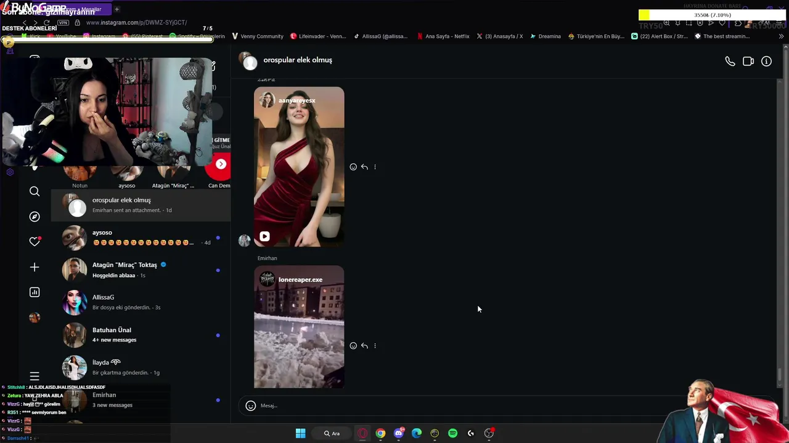789x443 pixels.
Task: Open Google Chrome from taskbar
Action: pyautogui.click(x=380, y=433)
